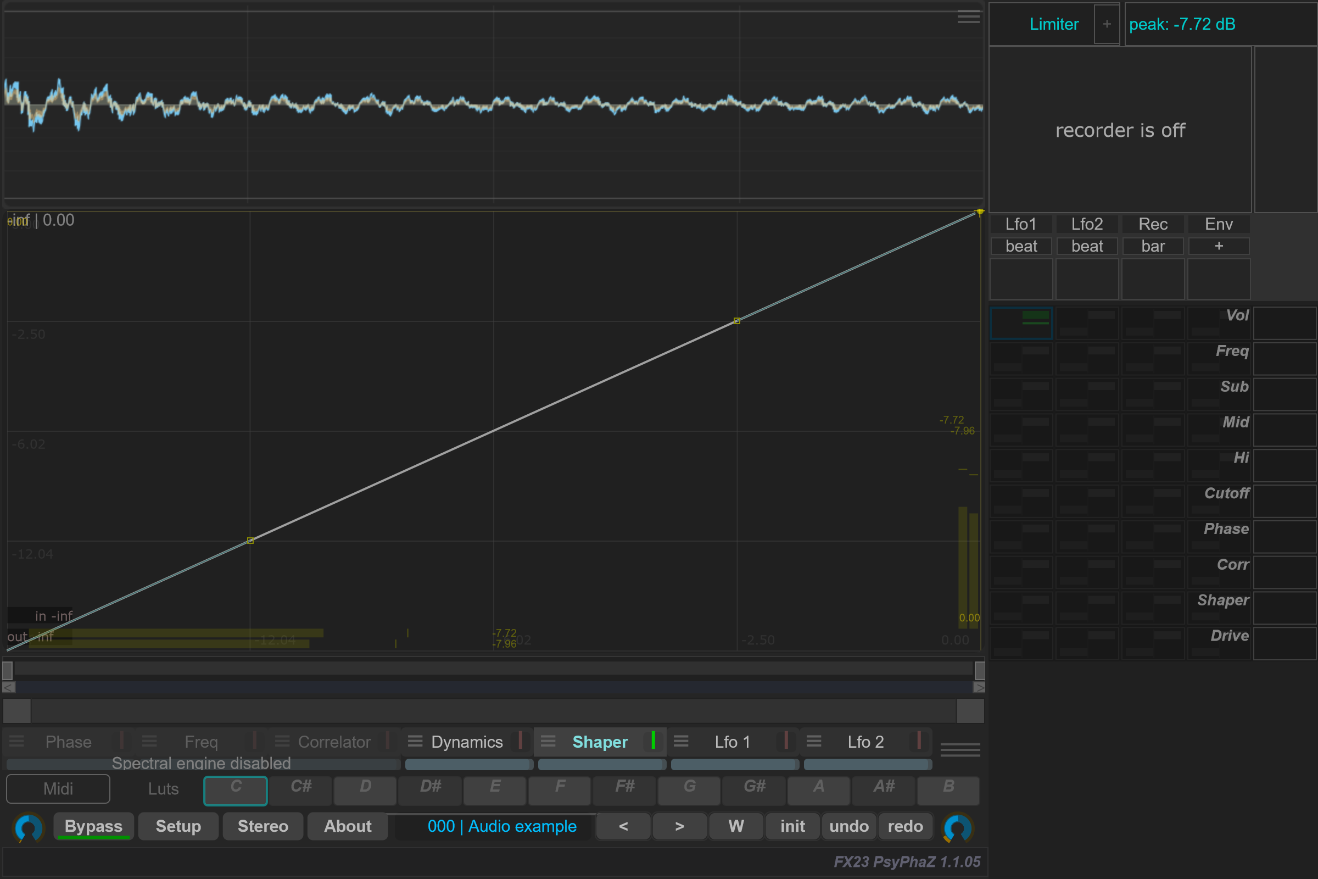Open the Lfo1 beat sync dropdown
Screen dimensions: 1318x879
[x=1021, y=246]
